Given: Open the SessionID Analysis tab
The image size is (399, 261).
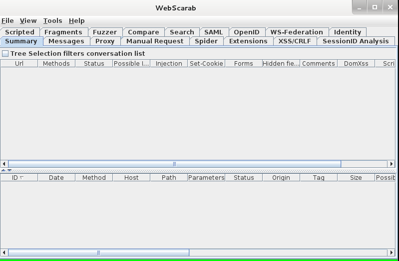Looking at the screenshot, I should [x=356, y=41].
